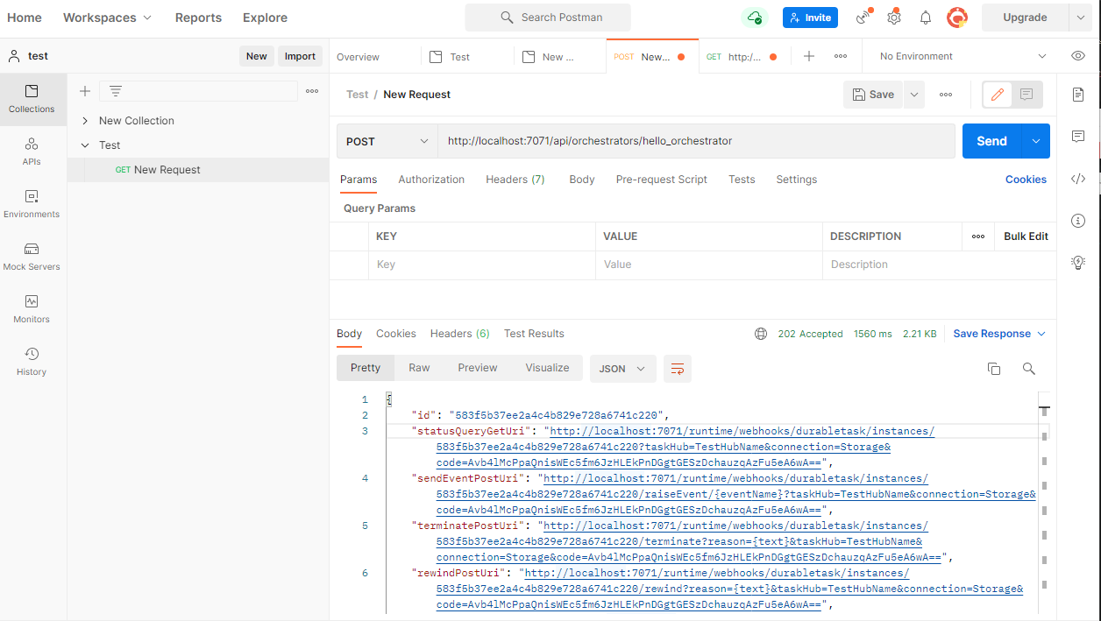The width and height of the screenshot is (1101, 621).
Task: Toggle line wrap in response body
Action: 677,369
